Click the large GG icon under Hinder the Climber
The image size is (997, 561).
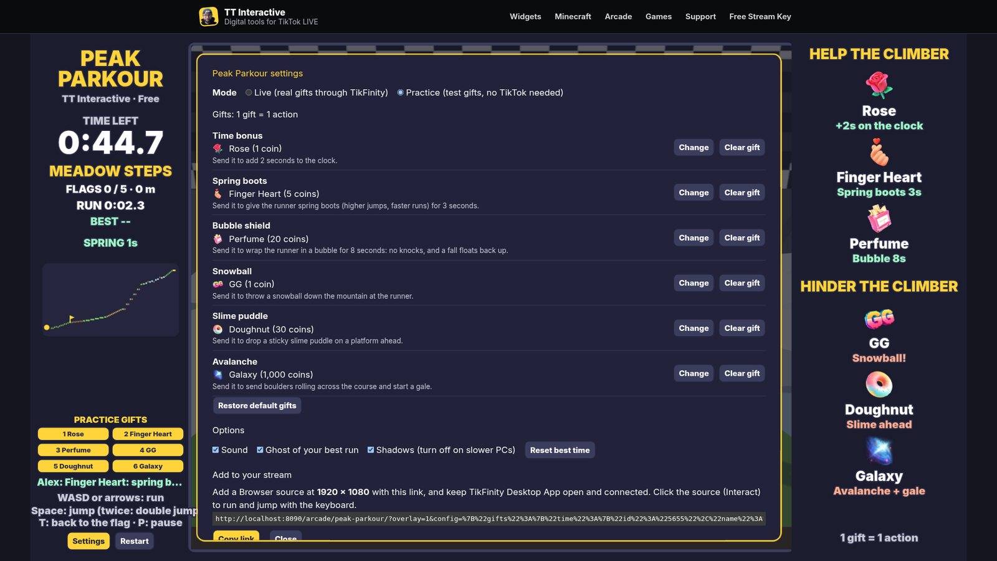pos(879,319)
